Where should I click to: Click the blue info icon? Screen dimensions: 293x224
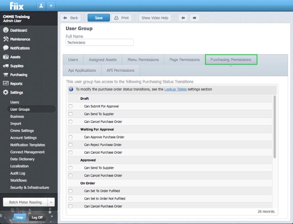(x=71, y=89)
